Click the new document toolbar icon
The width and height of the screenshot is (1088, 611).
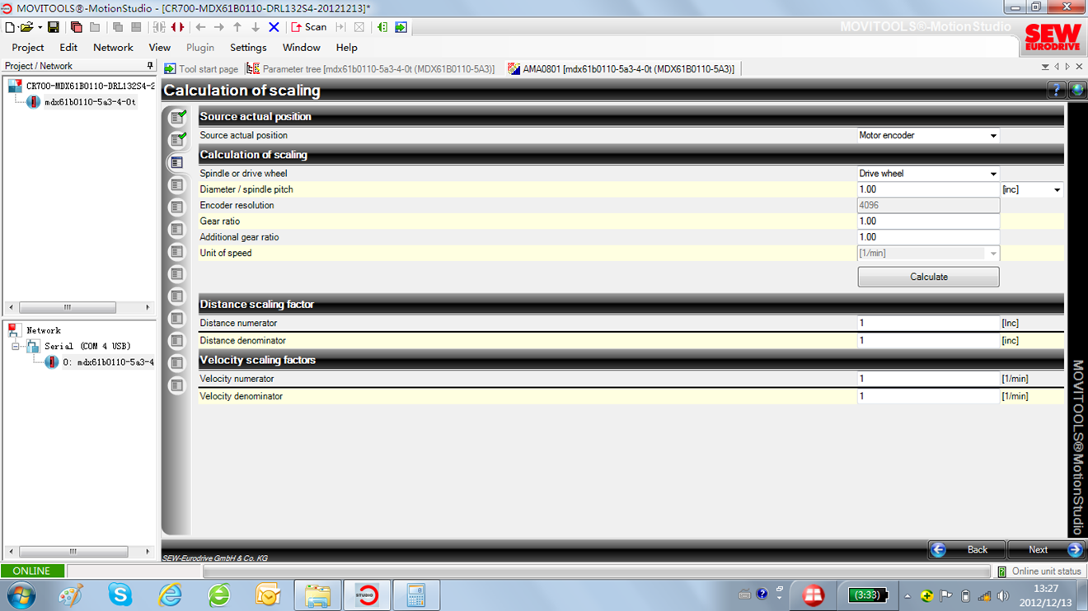point(10,27)
